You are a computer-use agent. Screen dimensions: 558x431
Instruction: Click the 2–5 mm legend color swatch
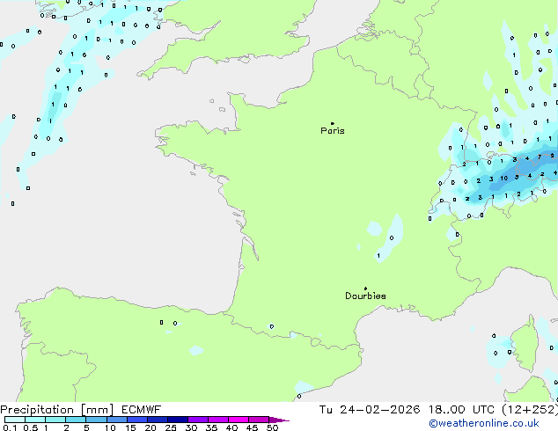click(76, 420)
